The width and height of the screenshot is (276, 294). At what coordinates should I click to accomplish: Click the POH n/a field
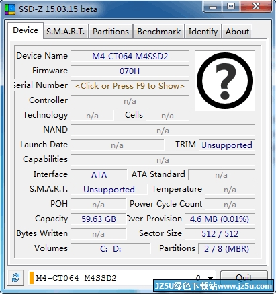[99, 205]
